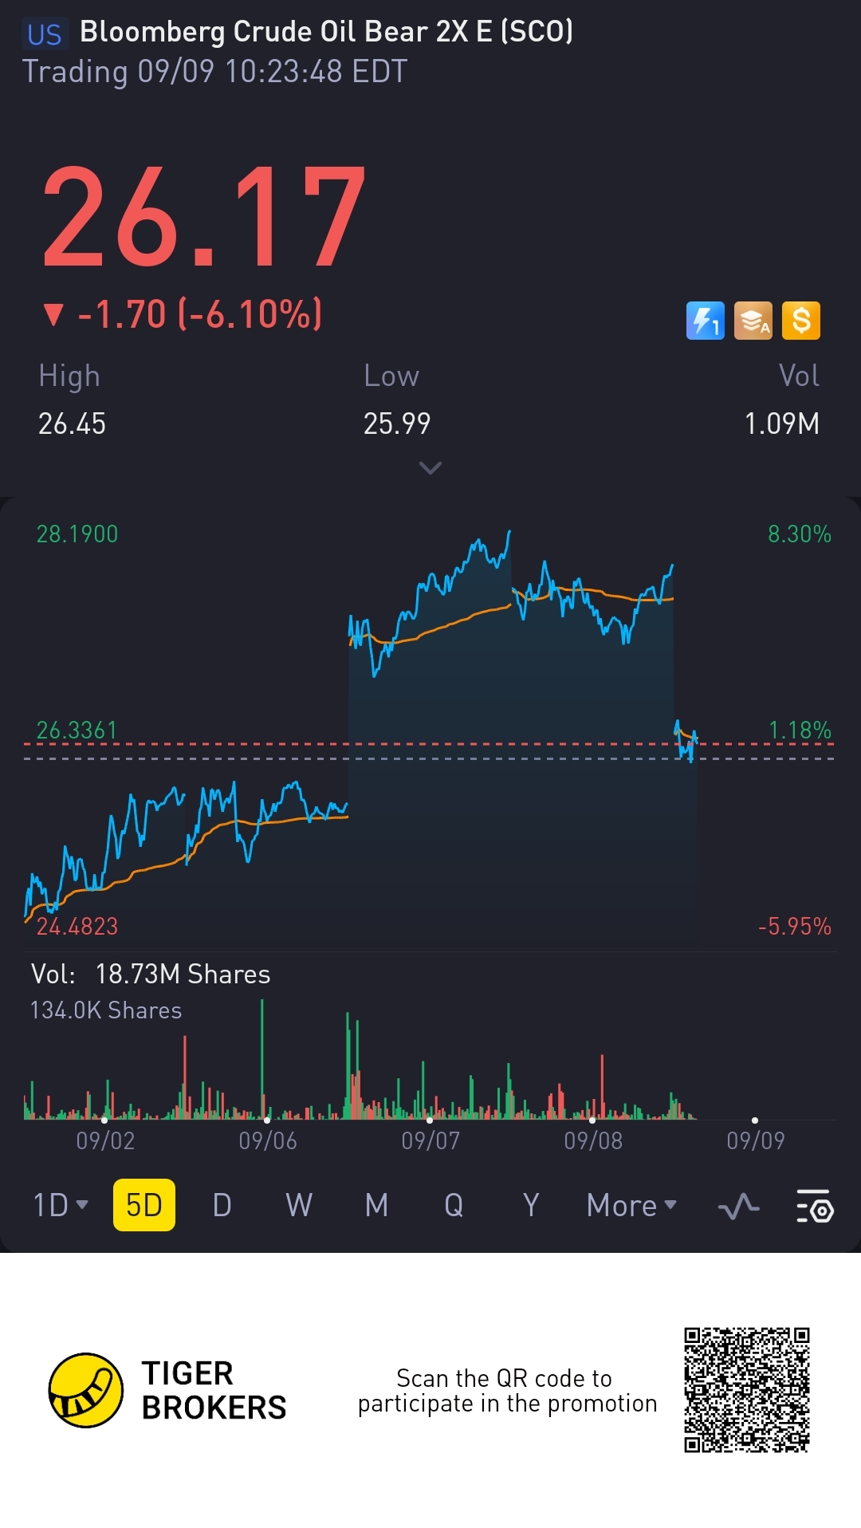This screenshot has height=1528, width=861.
Task: Switch to the D daily chart
Action: point(222,1205)
